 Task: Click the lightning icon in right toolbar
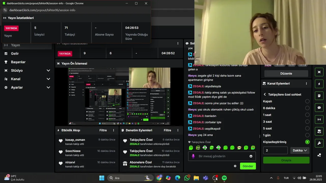point(319,84)
